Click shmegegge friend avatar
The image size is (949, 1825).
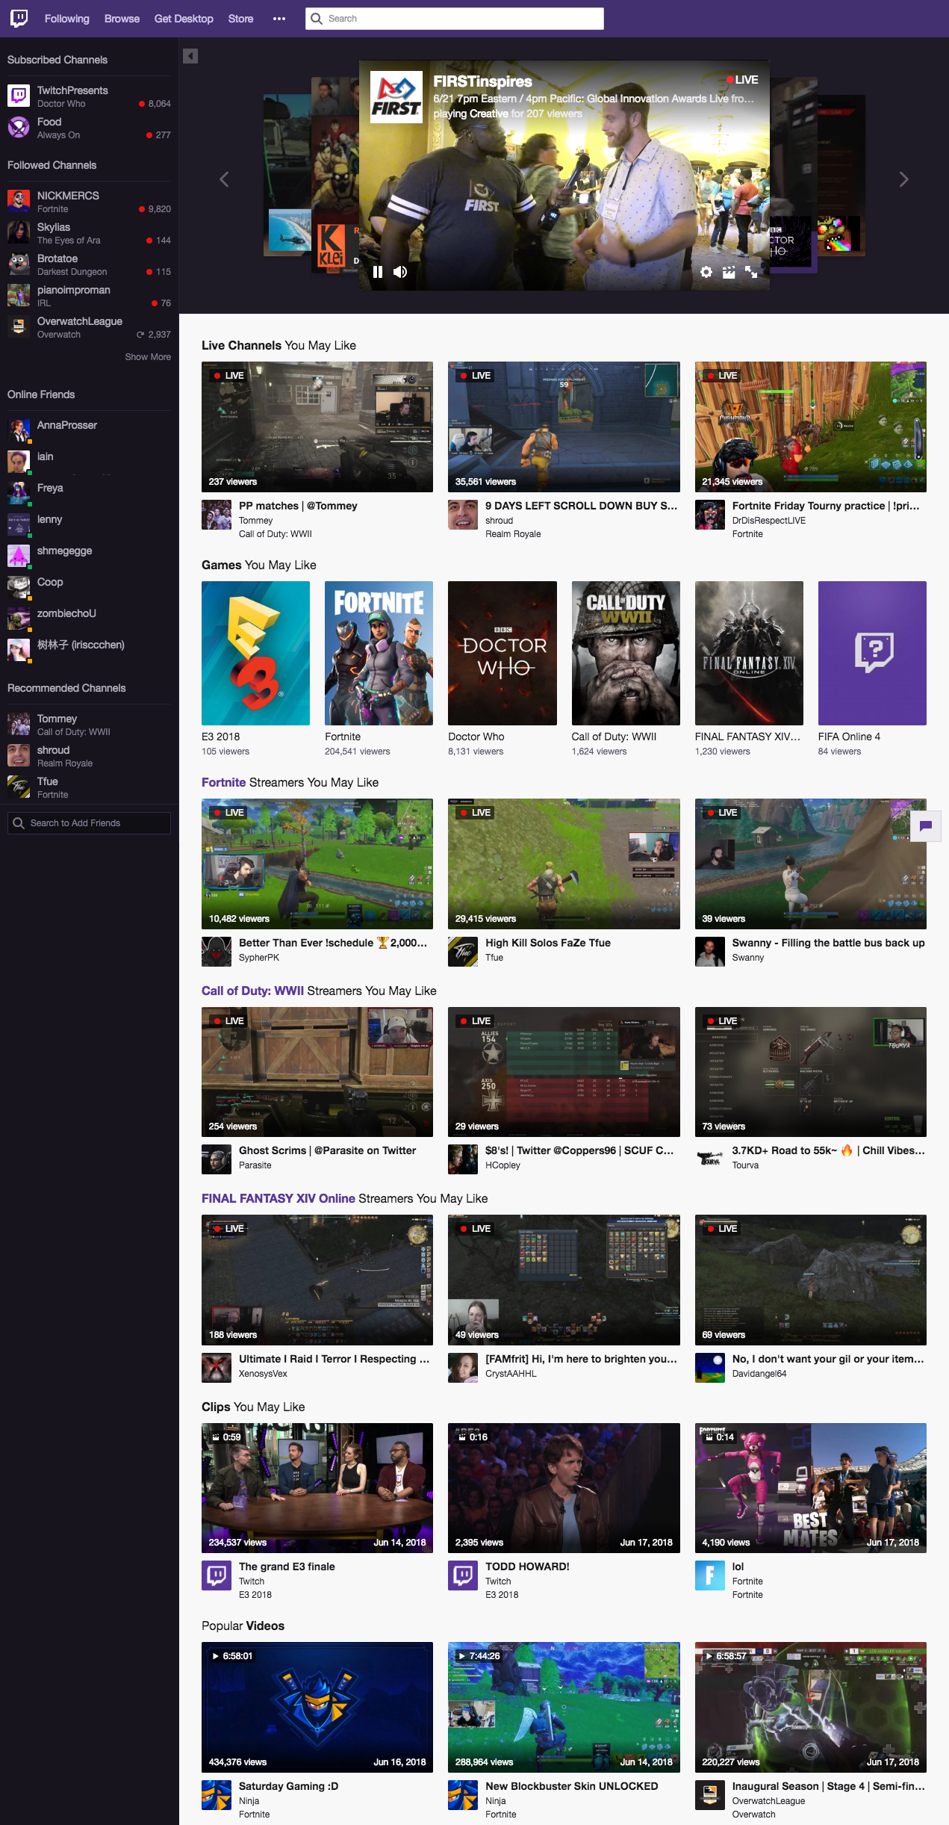pyautogui.click(x=19, y=556)
